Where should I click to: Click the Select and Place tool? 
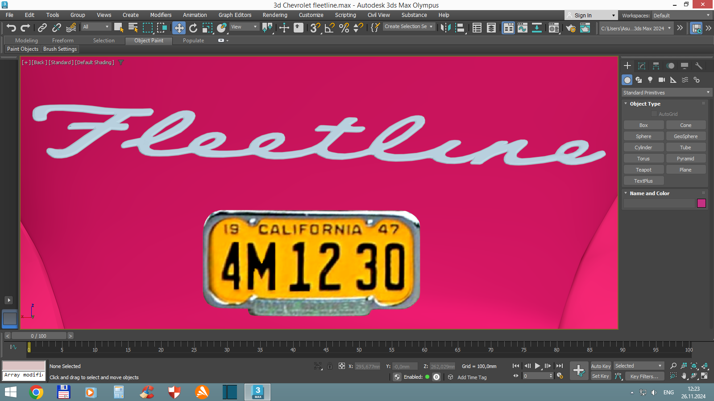pos(222,28)
